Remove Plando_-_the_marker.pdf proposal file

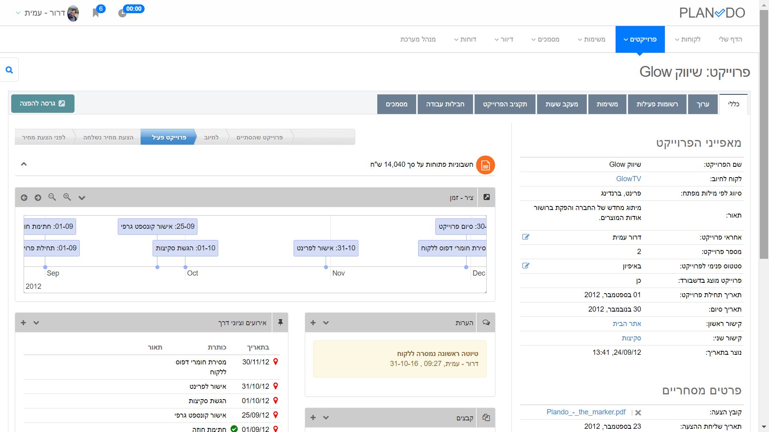(x=638, y=412)
